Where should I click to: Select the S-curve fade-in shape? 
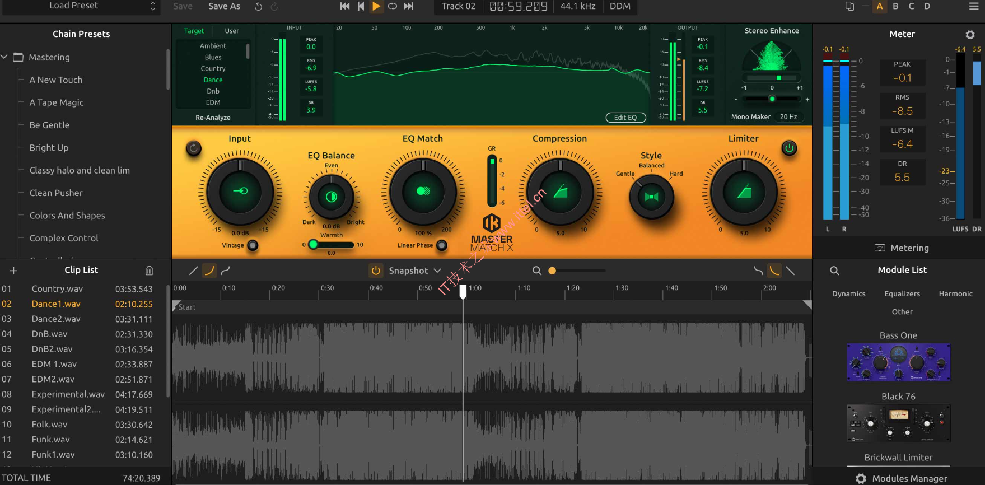coord(226,271)
